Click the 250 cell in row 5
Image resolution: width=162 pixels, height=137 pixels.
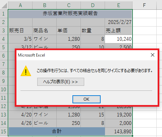point(69,46)
